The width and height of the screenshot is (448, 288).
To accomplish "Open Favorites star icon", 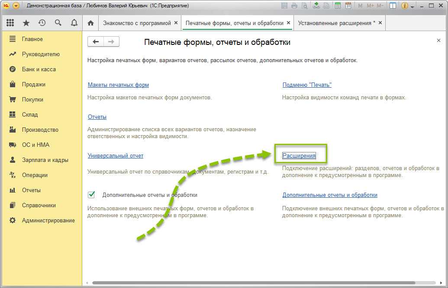I will pos(26,23).
